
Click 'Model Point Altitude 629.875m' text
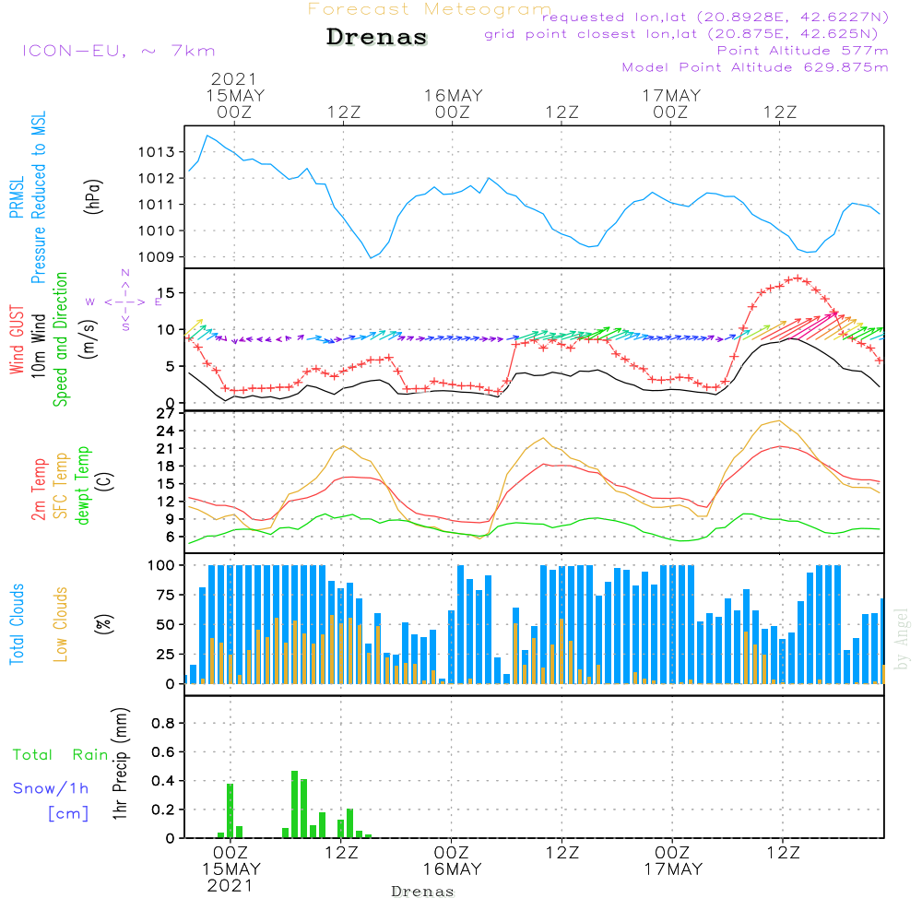(755, 67)
